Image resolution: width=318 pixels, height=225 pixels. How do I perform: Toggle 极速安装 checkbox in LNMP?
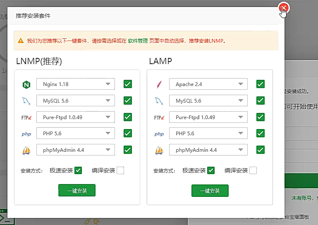pyautogui.click(x=78, y=170)
